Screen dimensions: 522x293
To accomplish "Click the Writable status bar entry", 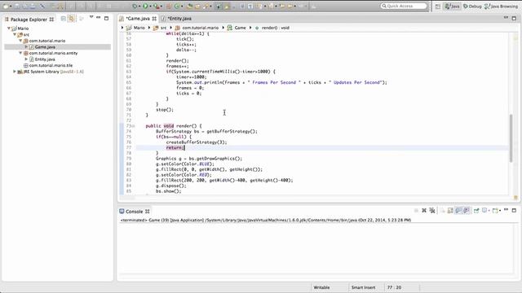I will pos(321,287).
